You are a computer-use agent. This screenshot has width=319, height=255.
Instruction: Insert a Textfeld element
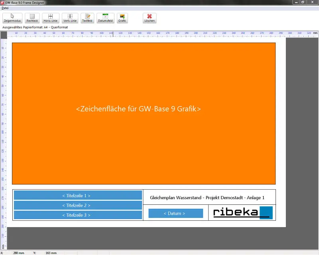pyautogui.click(x=87, y=18)
